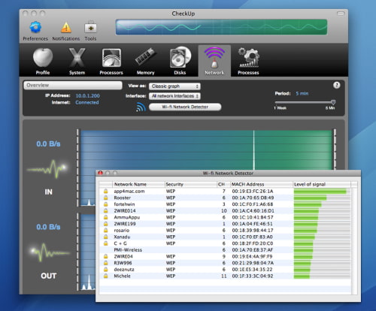The width and height of the screenshot is (376, 311).
Task: Select the PMI-Wireless network row
Action: (x=225, y=250)
